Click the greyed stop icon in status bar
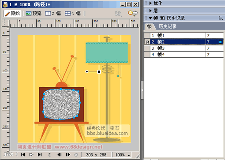This screenshot has width=225, height=160. coord(76,155)
